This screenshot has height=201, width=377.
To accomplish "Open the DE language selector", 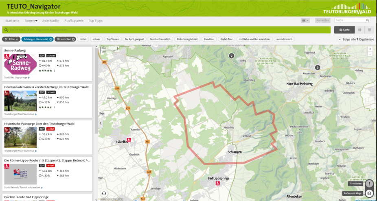I will (305, 20).
